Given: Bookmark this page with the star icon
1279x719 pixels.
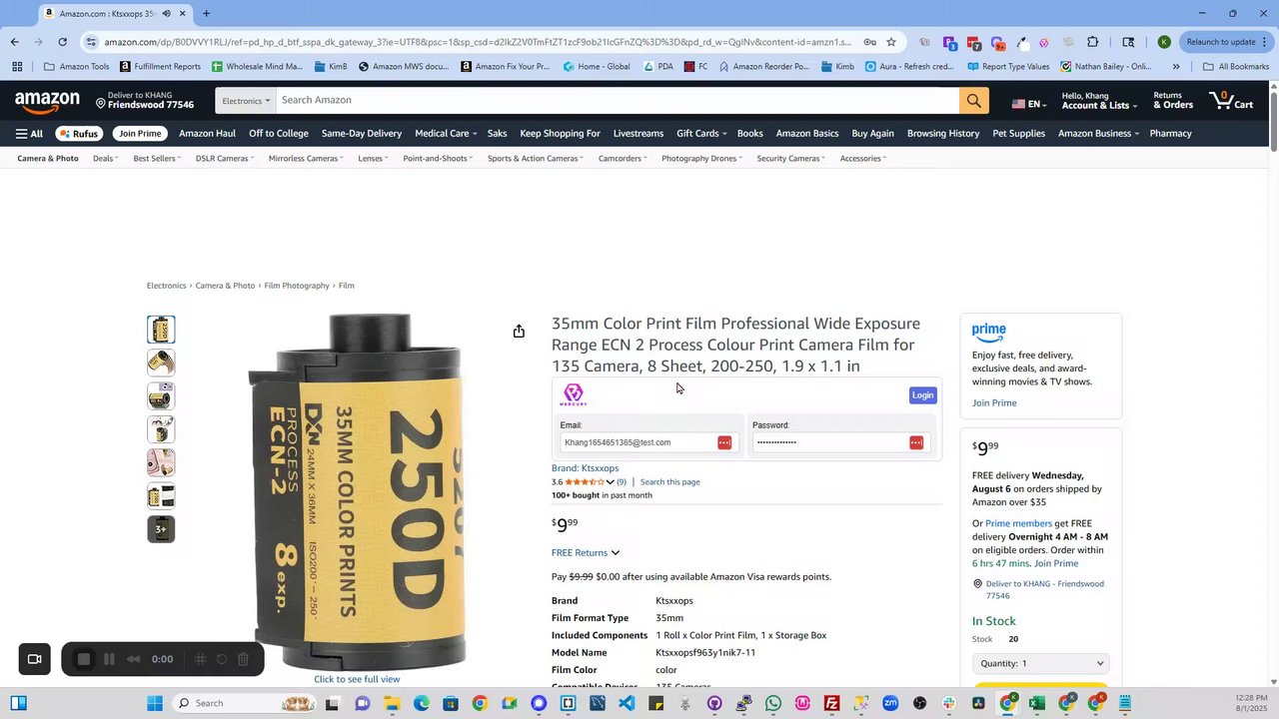Looking at the screenshot, I should pos(891,42).
